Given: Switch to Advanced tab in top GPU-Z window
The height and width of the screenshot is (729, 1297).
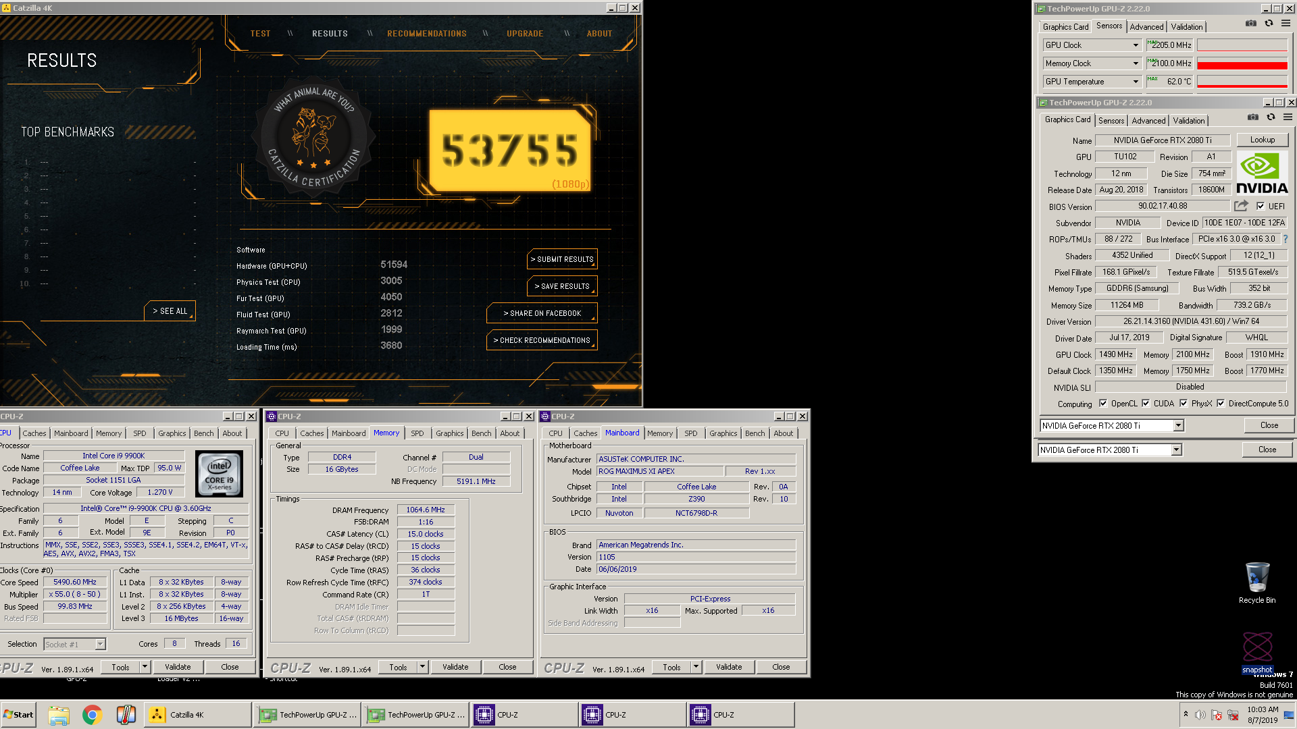Looking at the screenshot, I should coord(1146,27).
